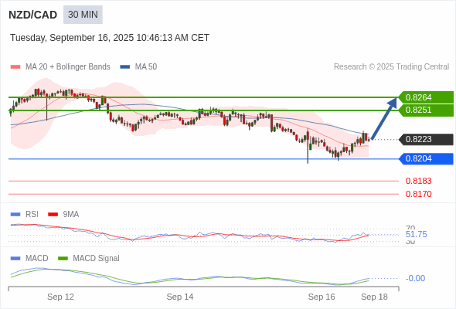This screenshot has width=456, height=309.
Task: Click the MA 20 + Bollinger Bands label
Action: pos(68,67)
